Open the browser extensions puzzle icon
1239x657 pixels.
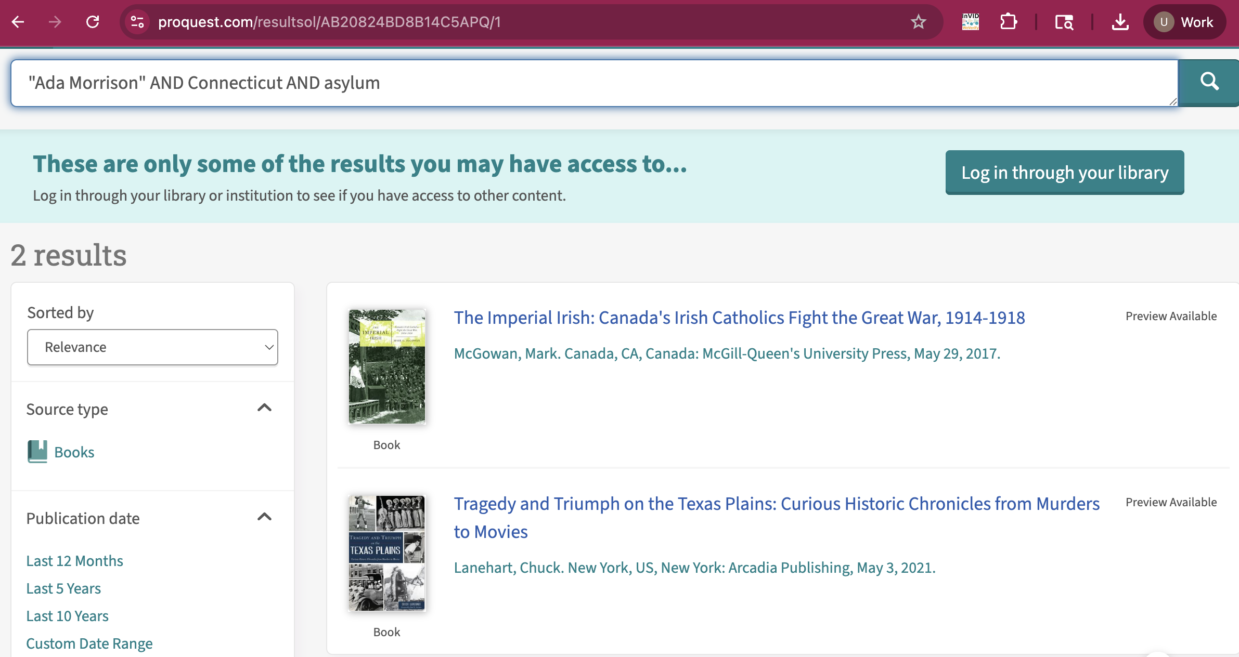click(1008, 22)
